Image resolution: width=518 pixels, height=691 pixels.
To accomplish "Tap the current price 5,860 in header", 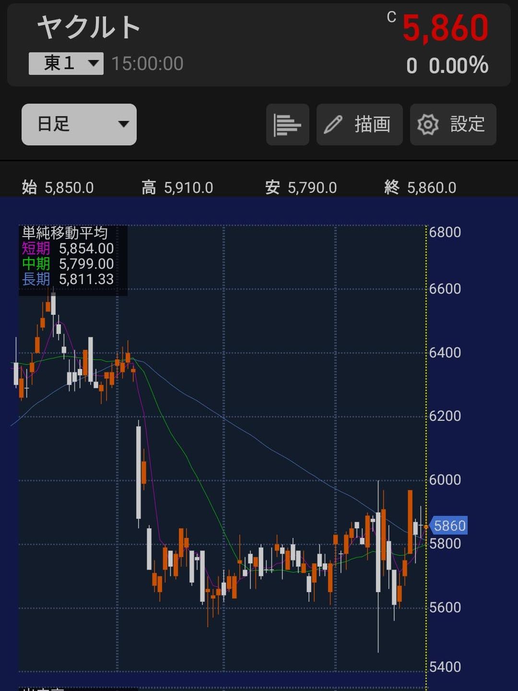I will (x=445, y=28).
